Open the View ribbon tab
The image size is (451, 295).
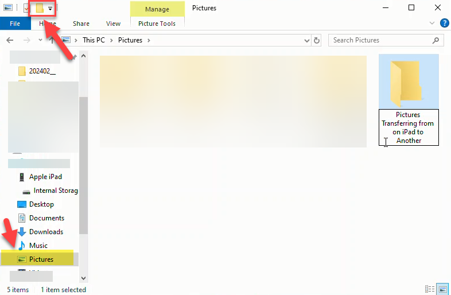(113, 24)
